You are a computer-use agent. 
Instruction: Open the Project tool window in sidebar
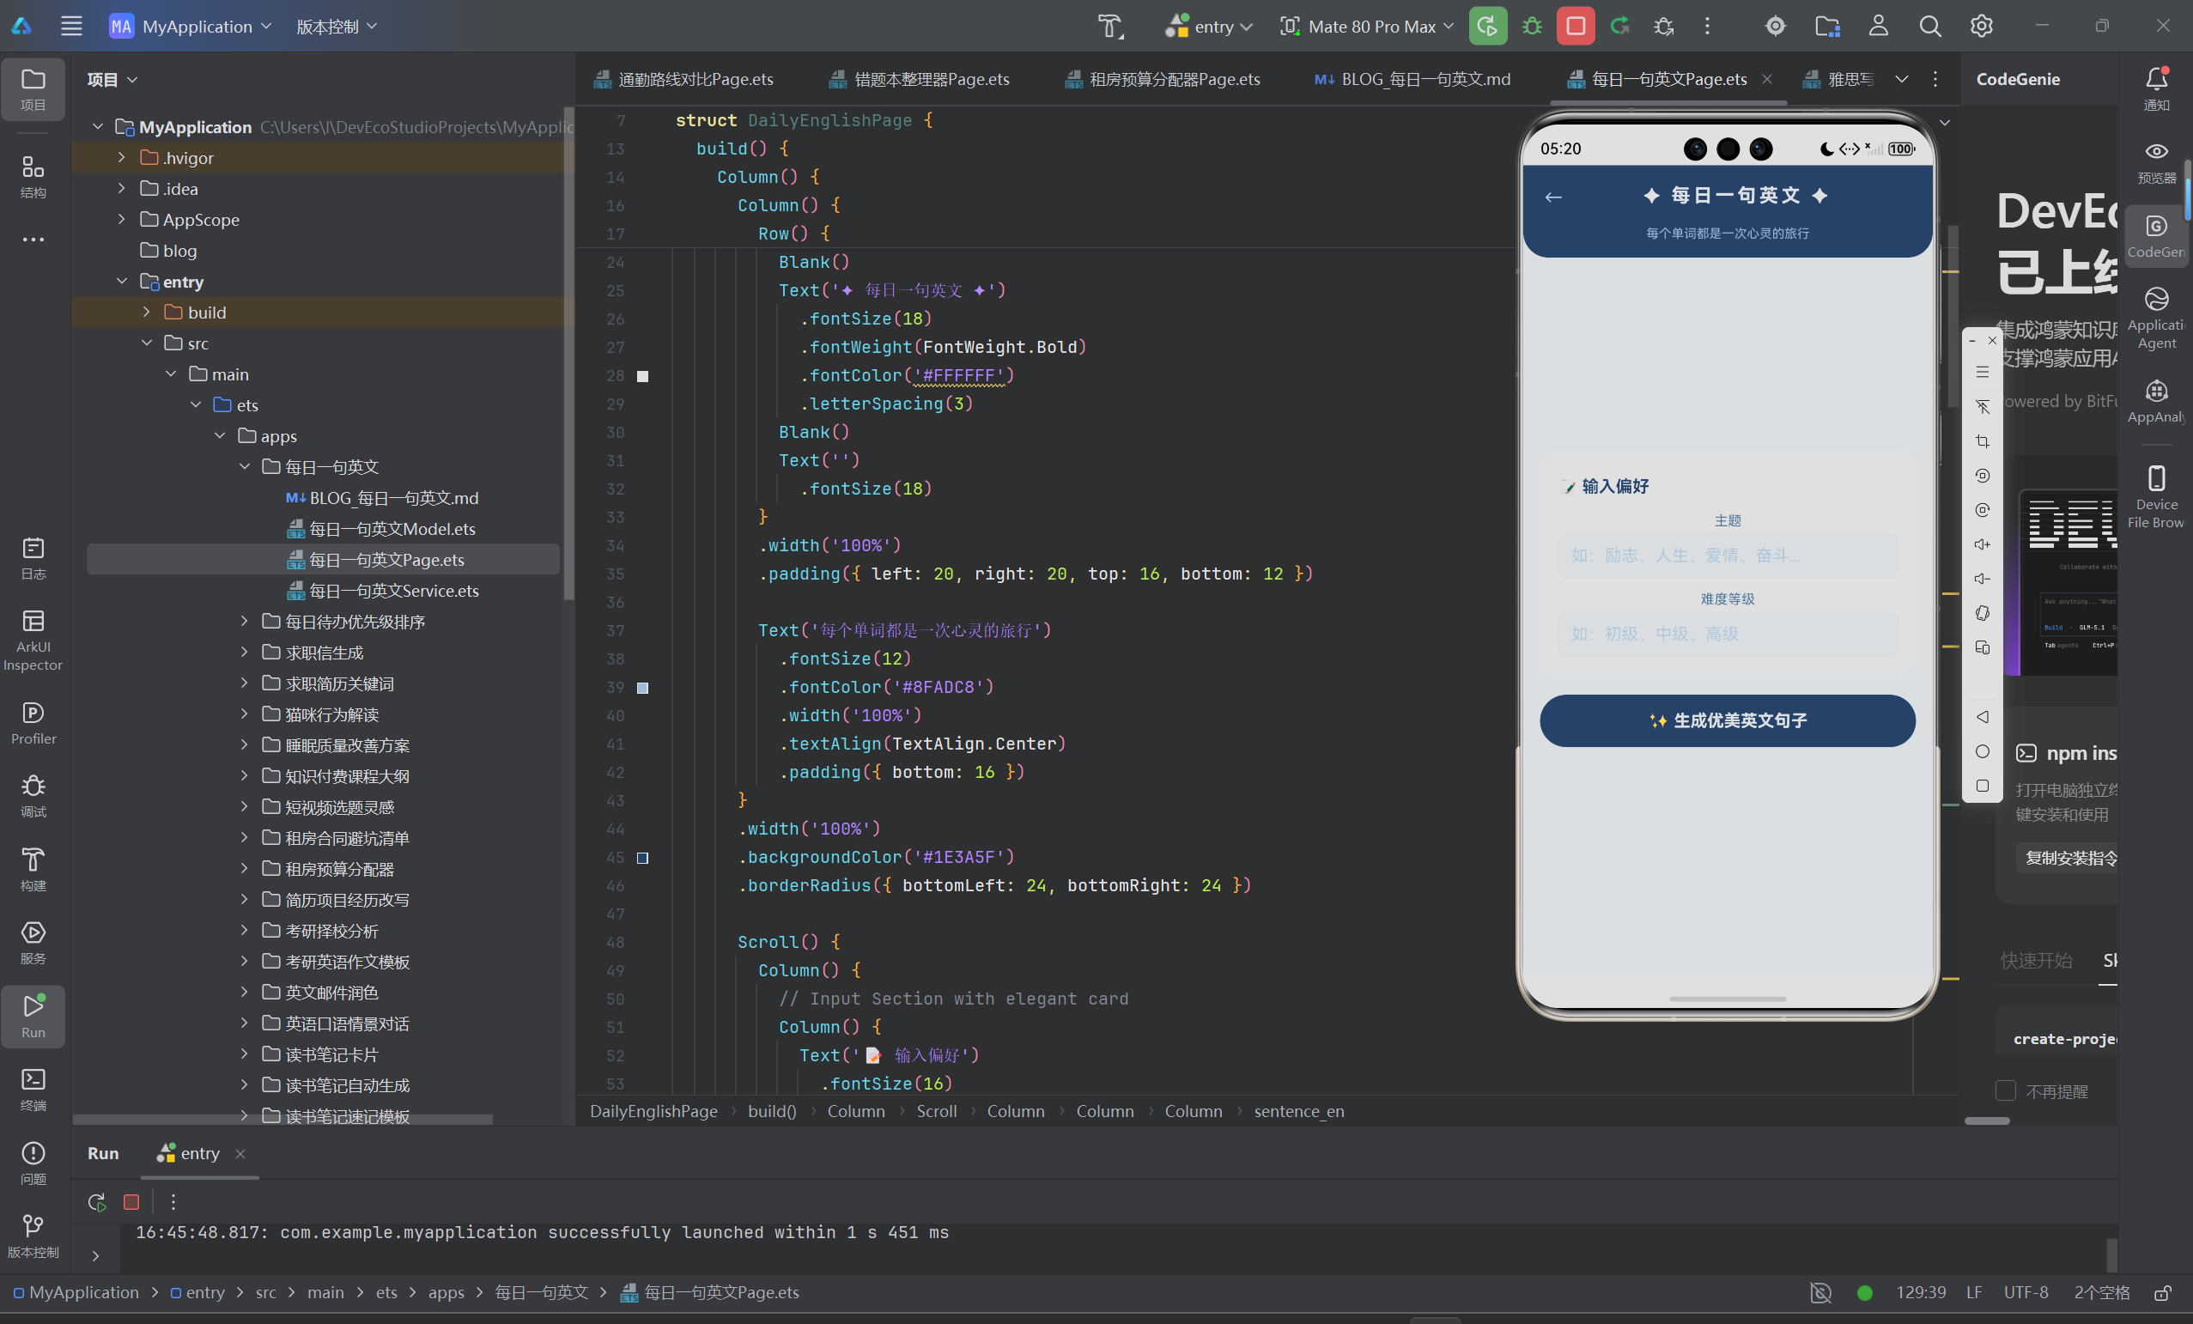point(33,89)
